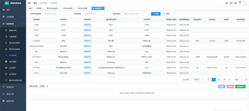Viewport: 249px width, 111px height.
Task: Click the blue 新增 button
Action: [x=222, y=87]
